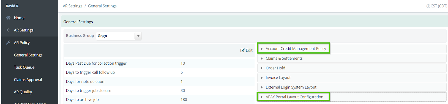This screenshot has height=104, width=448.
Task: Click the value 5 for call follow up
Action: click(x=182, y=72)
